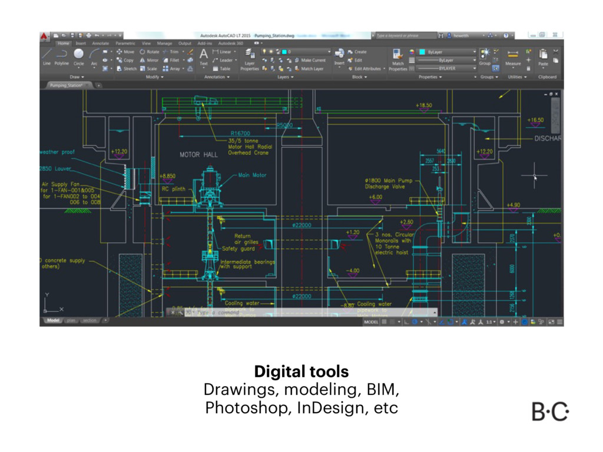Expand the Groups panel
603x452 pixels.
(x=489, y=77)
